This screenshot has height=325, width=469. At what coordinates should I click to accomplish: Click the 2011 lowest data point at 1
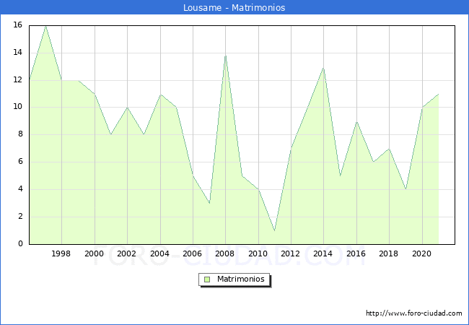pyautogui.click(x=275, y=230)
